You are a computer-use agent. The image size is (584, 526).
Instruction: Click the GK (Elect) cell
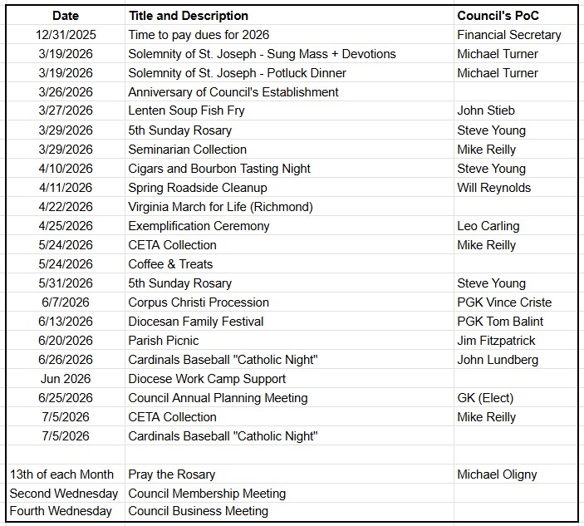(485, 398)
